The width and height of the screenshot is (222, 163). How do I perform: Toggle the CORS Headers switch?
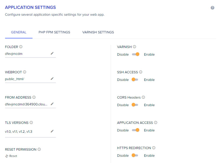(x=135, y=105)
